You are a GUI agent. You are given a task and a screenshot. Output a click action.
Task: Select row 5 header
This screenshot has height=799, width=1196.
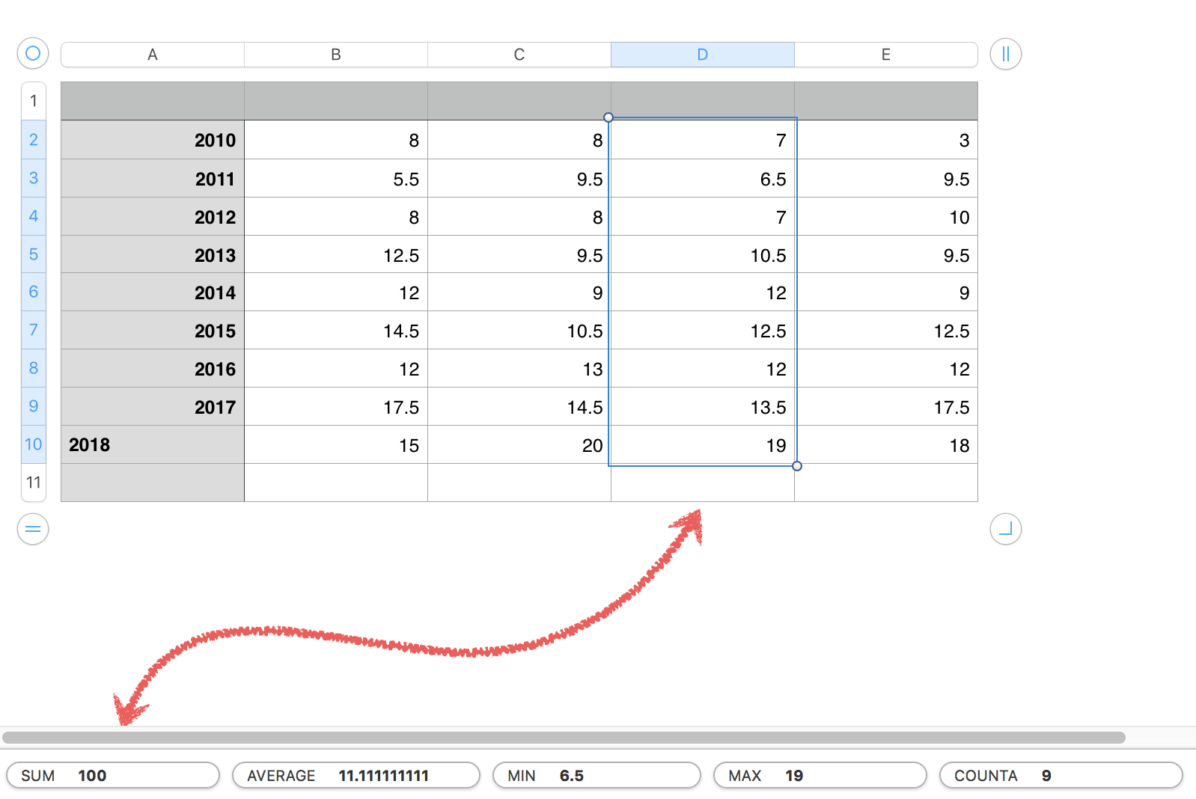[x=34, y=254]
